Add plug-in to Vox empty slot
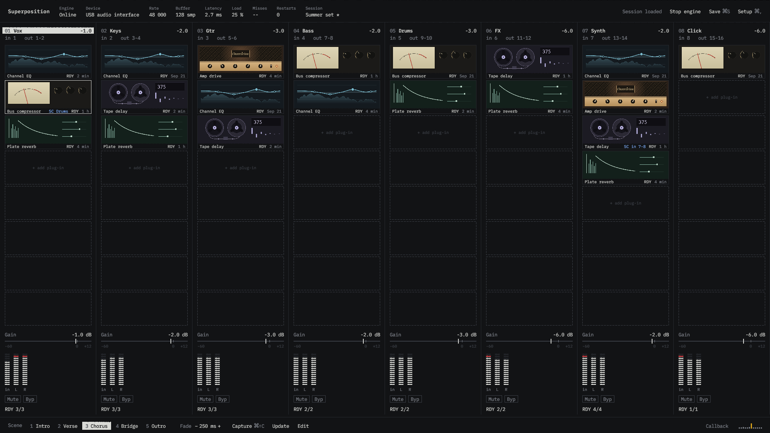770x433 pixels. tap(48, 168)
